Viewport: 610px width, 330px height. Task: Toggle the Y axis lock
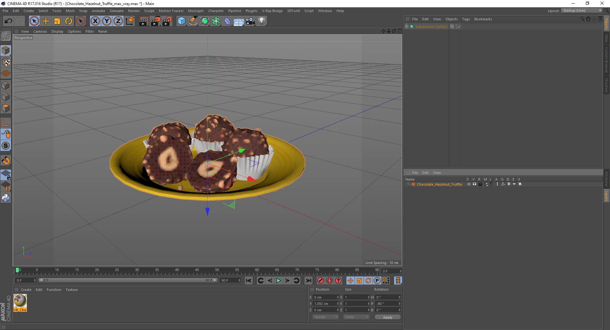pyautogui.click(x=107, y=21)
